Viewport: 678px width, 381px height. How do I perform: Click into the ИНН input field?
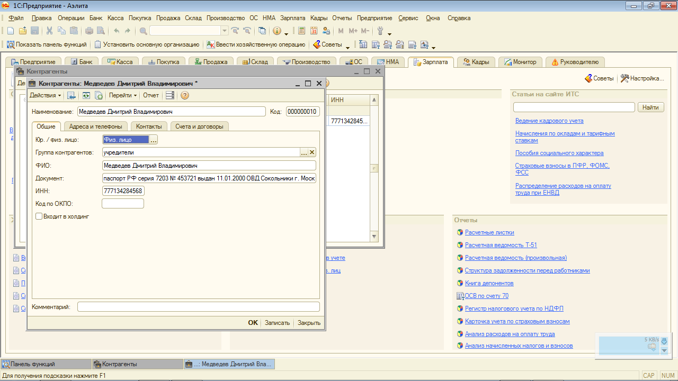coord(123,191)
